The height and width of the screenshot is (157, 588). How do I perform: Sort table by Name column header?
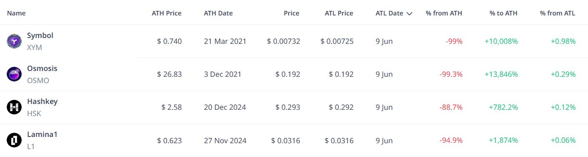point(16,13)
